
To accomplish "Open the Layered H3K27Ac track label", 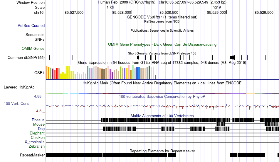I will point(19,87).
